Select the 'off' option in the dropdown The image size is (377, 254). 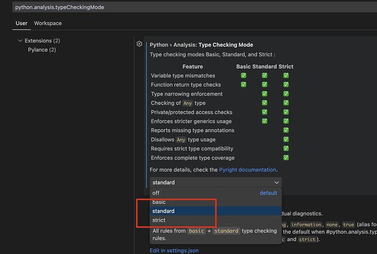tap(156, 193)
